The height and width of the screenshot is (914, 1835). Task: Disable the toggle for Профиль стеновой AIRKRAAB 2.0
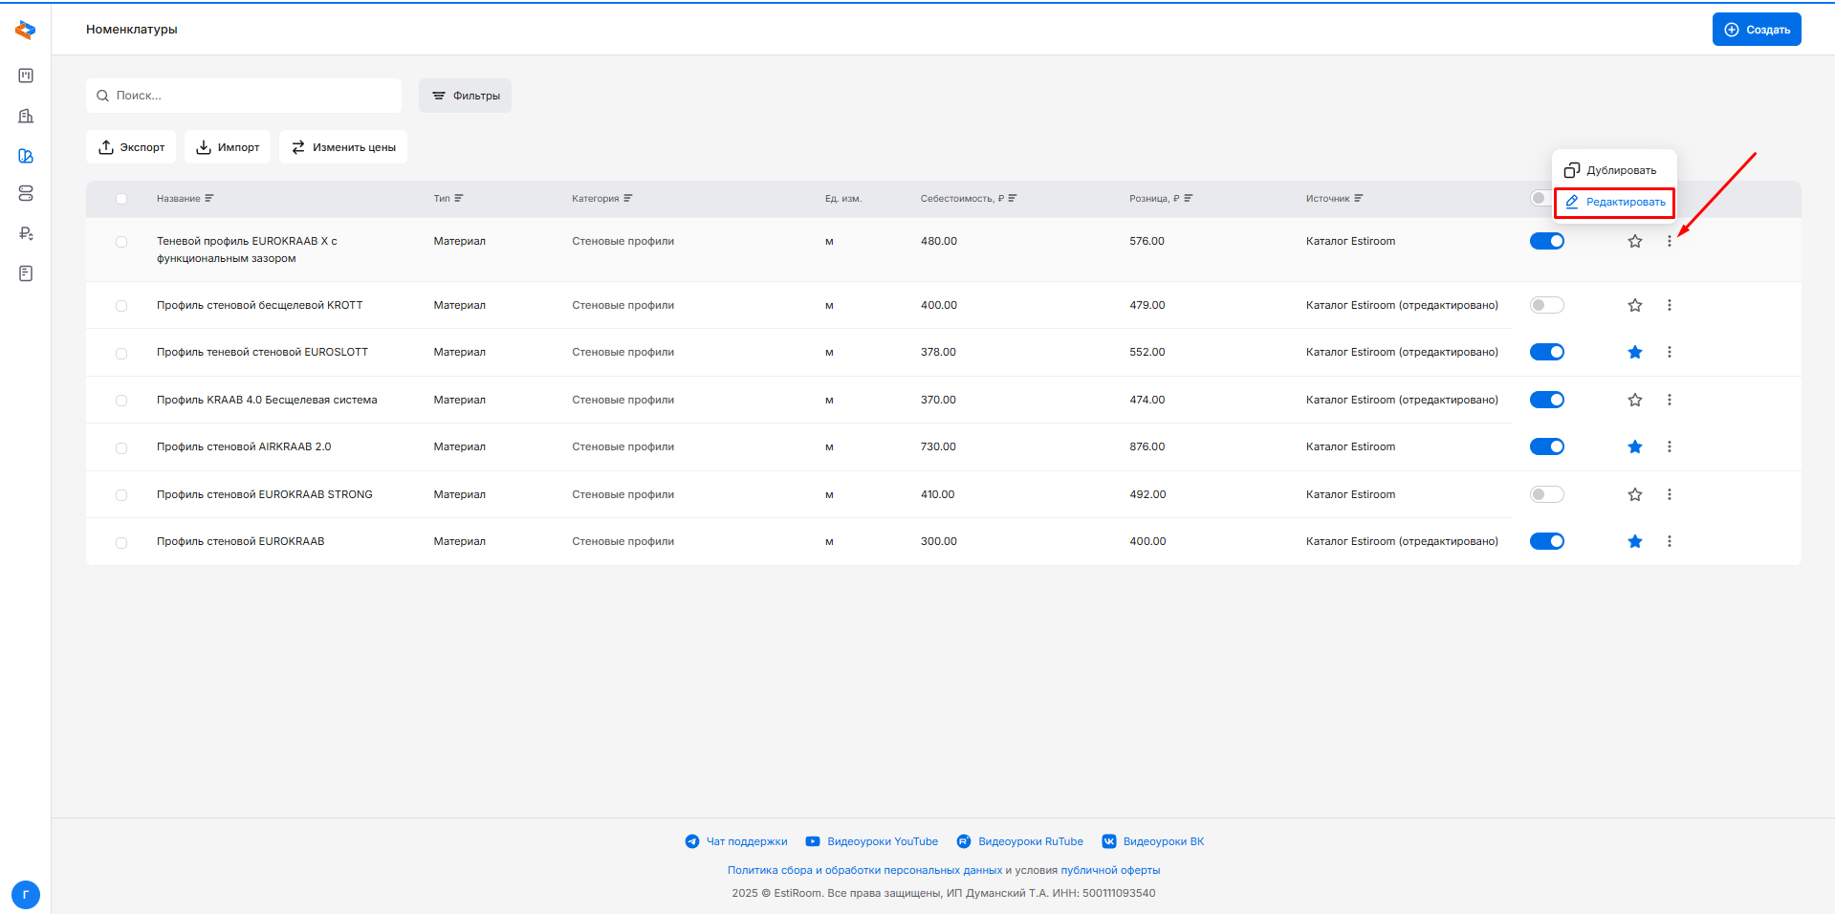(x=1546, y=447)
